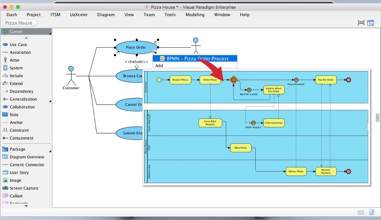Open the Tools menu

tap(170, 15)
